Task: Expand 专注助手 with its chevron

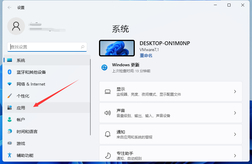Action: (235, 156)
